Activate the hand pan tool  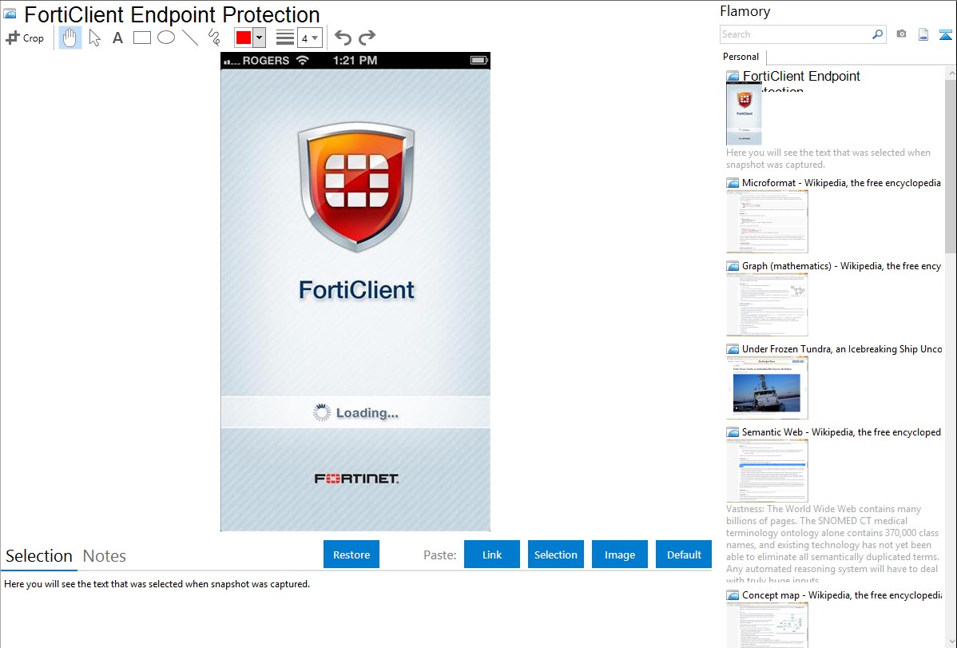[69, 38]
